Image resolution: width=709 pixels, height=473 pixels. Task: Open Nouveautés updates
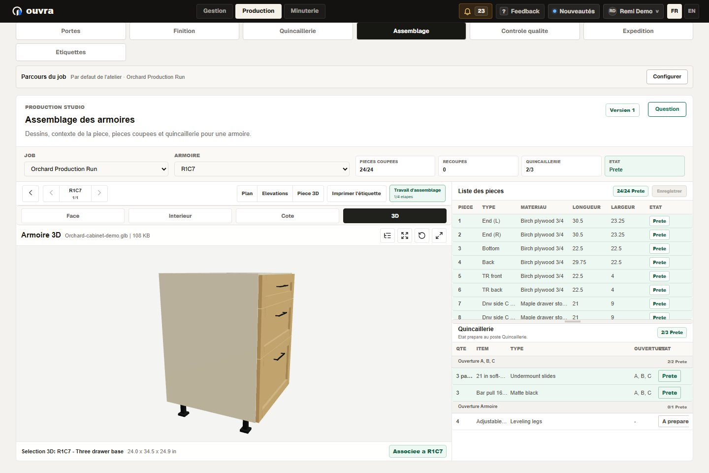[x=574, y=11]
